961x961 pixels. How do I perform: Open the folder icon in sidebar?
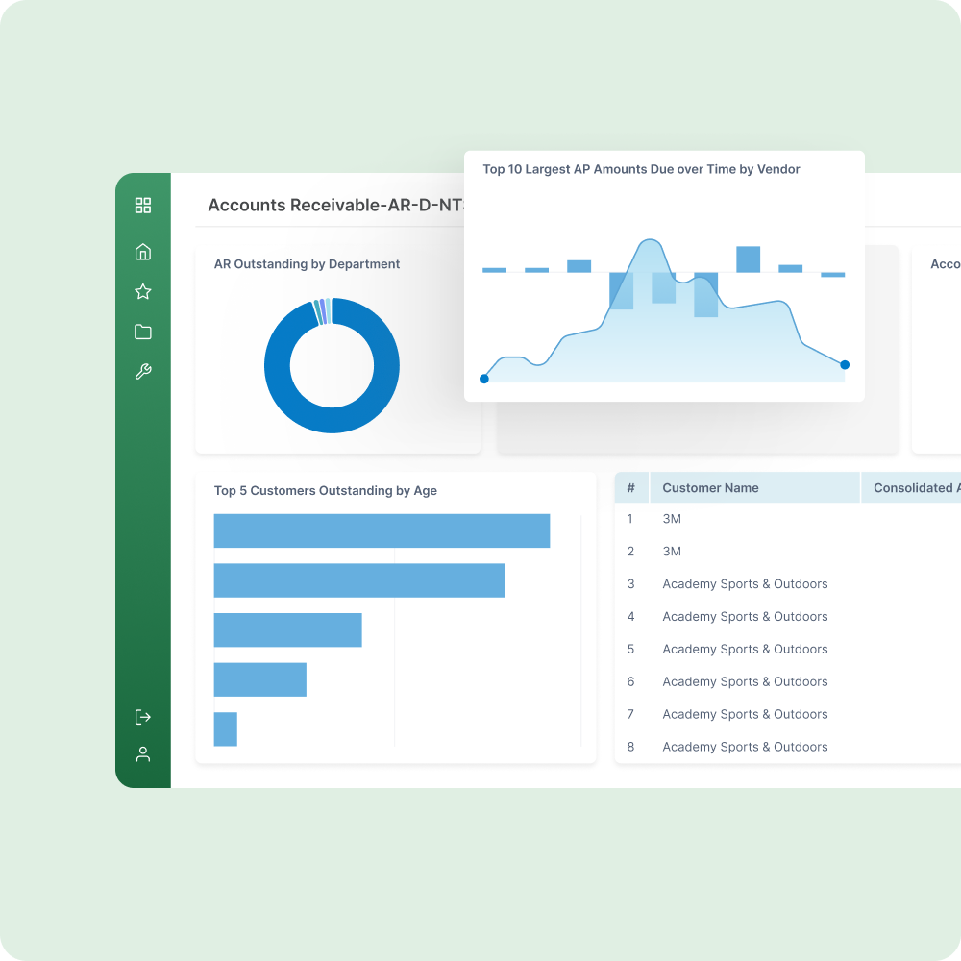pyautogui.click(x=143, y=333)
